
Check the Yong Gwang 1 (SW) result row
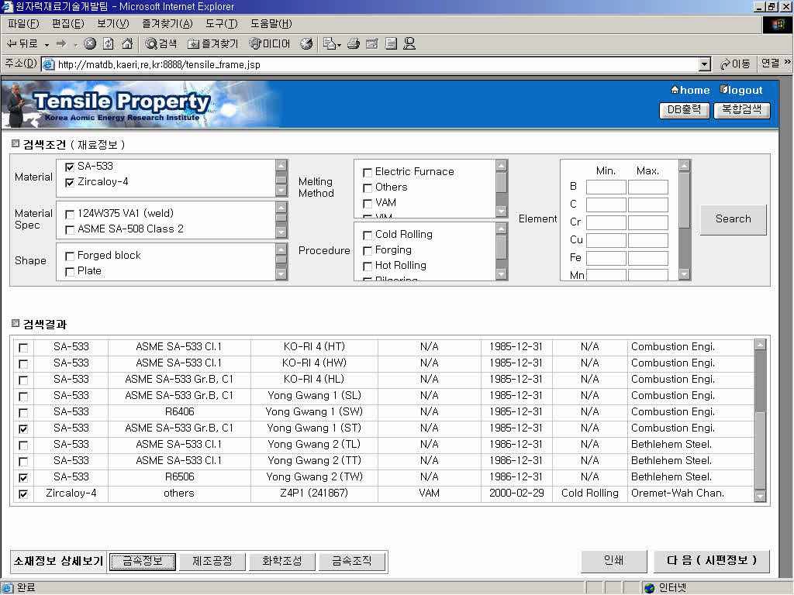23,412
